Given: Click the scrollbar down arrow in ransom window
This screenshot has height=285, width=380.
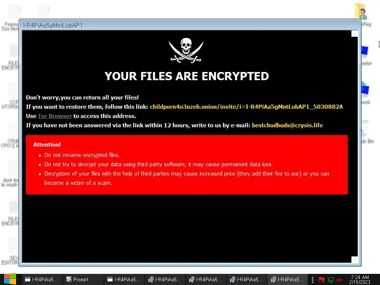Looking at the screenshot, I should pos(354,259).
